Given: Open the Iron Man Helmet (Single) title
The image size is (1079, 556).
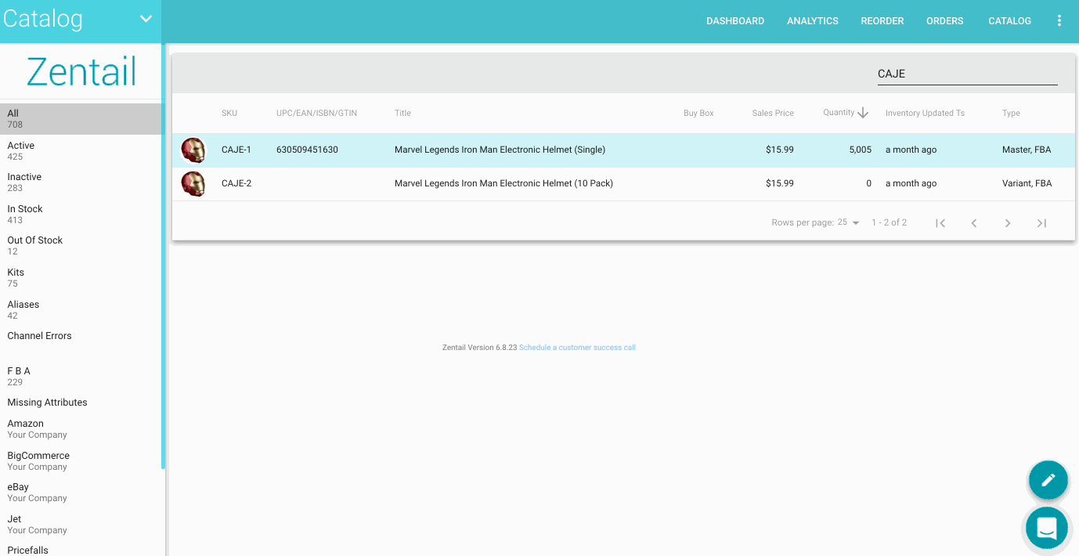Looking at the screenshot, I should (x=500, y=150).
